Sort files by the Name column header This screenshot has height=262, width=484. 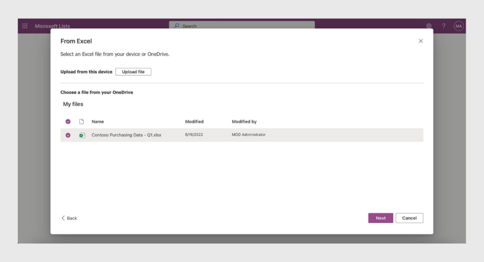[x=97, y=121]
